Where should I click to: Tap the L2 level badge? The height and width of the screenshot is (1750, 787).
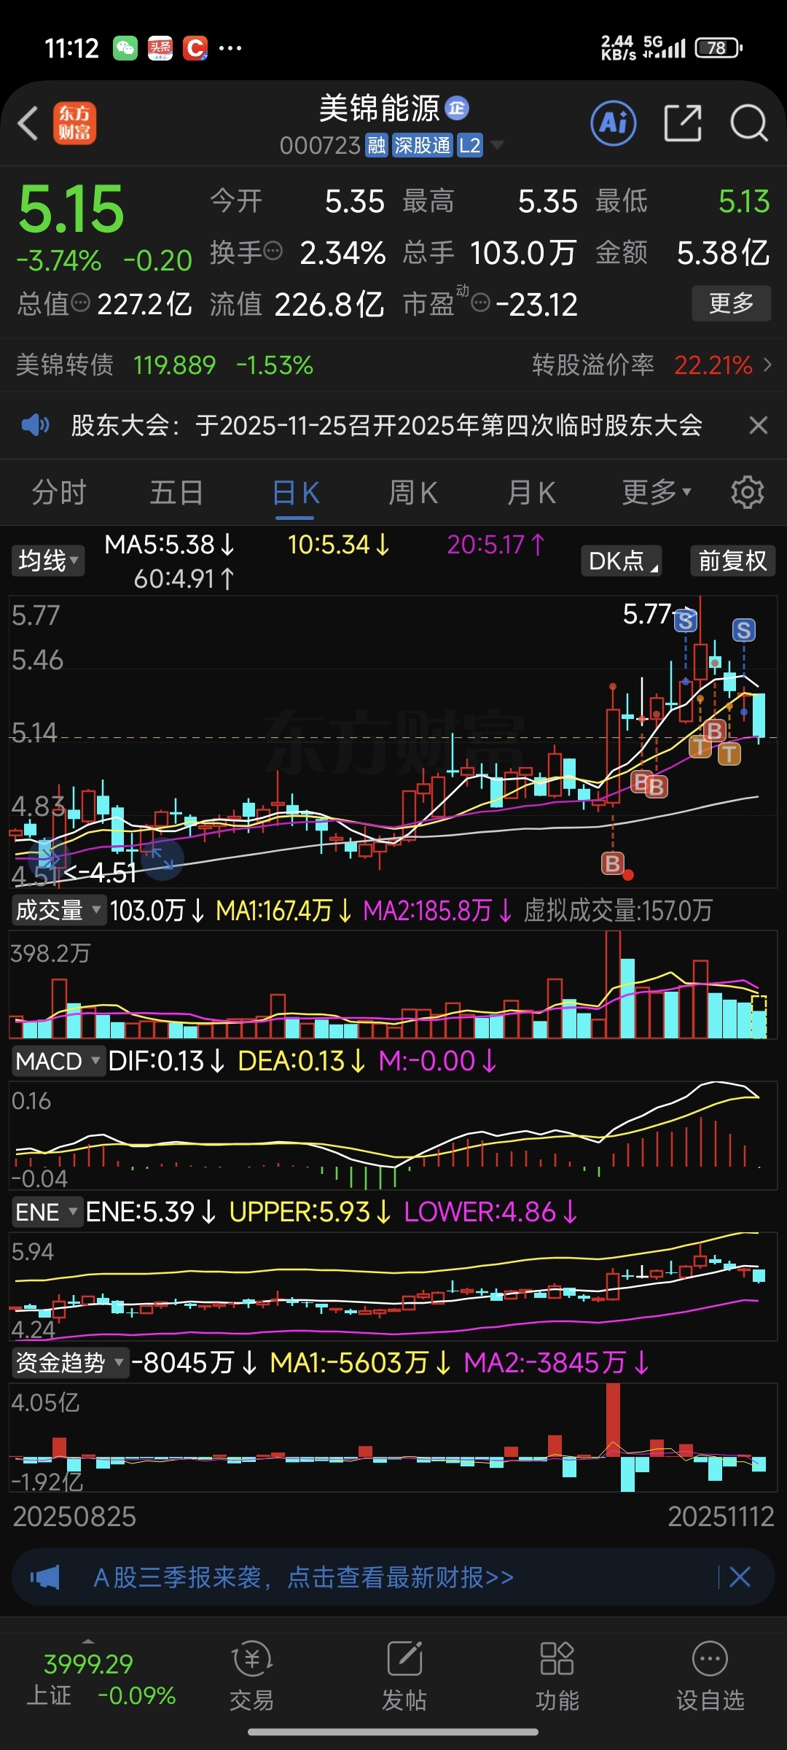[x=470, y=146]
